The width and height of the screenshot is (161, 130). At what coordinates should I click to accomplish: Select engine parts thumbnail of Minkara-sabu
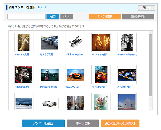pos(75,42)
